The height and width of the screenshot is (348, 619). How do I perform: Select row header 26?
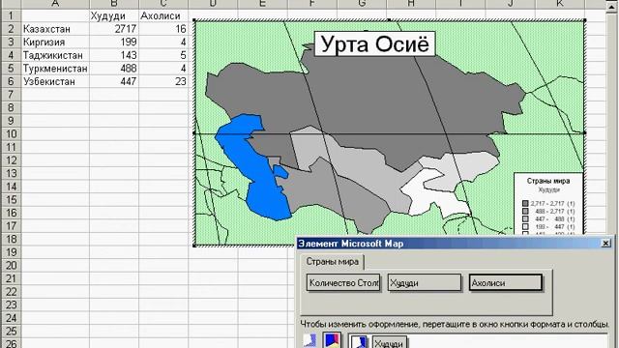(11, 344)
